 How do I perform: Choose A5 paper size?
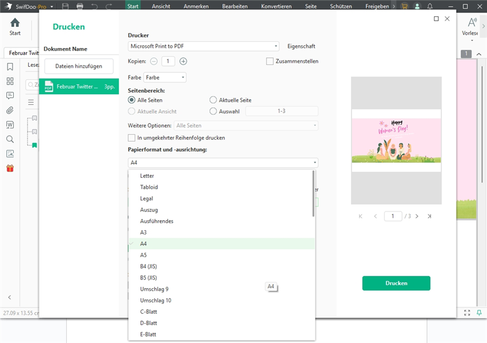click(221, 255)
